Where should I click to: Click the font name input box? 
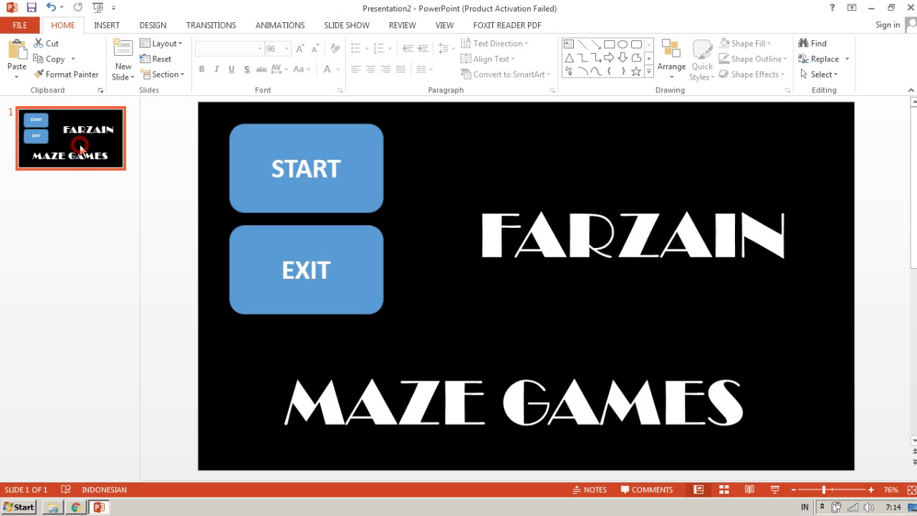[x=229, y=49]
